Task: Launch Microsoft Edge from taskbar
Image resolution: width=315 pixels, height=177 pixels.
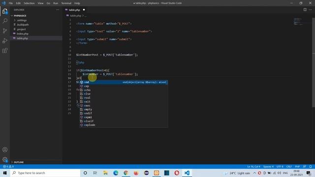Action: pos(116,173)
